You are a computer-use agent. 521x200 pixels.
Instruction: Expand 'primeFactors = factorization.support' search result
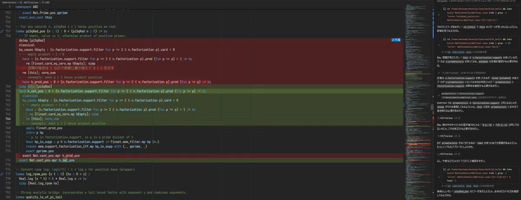tap(462, 93)
